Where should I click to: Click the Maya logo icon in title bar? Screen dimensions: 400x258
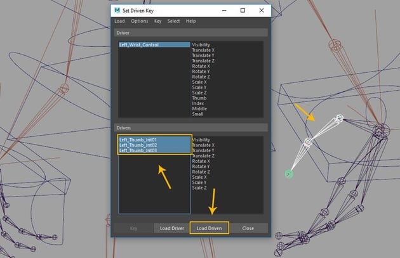pos(119,10)
